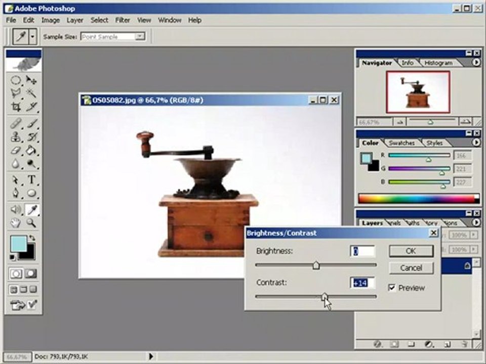Open the layer Fill slider arrow
The height and width of the screenshot is (364, 486).
tap(474, 249)
